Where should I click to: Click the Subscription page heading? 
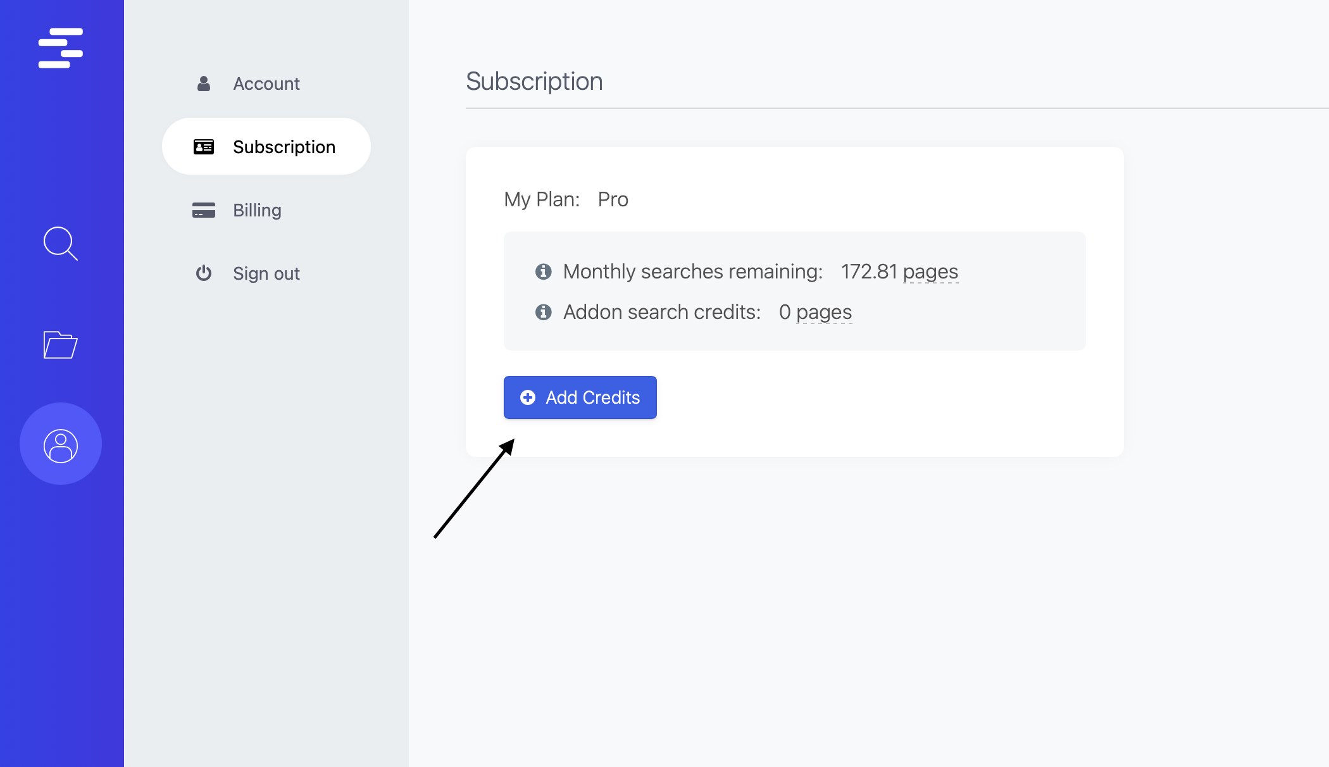(x=534, y=82)
